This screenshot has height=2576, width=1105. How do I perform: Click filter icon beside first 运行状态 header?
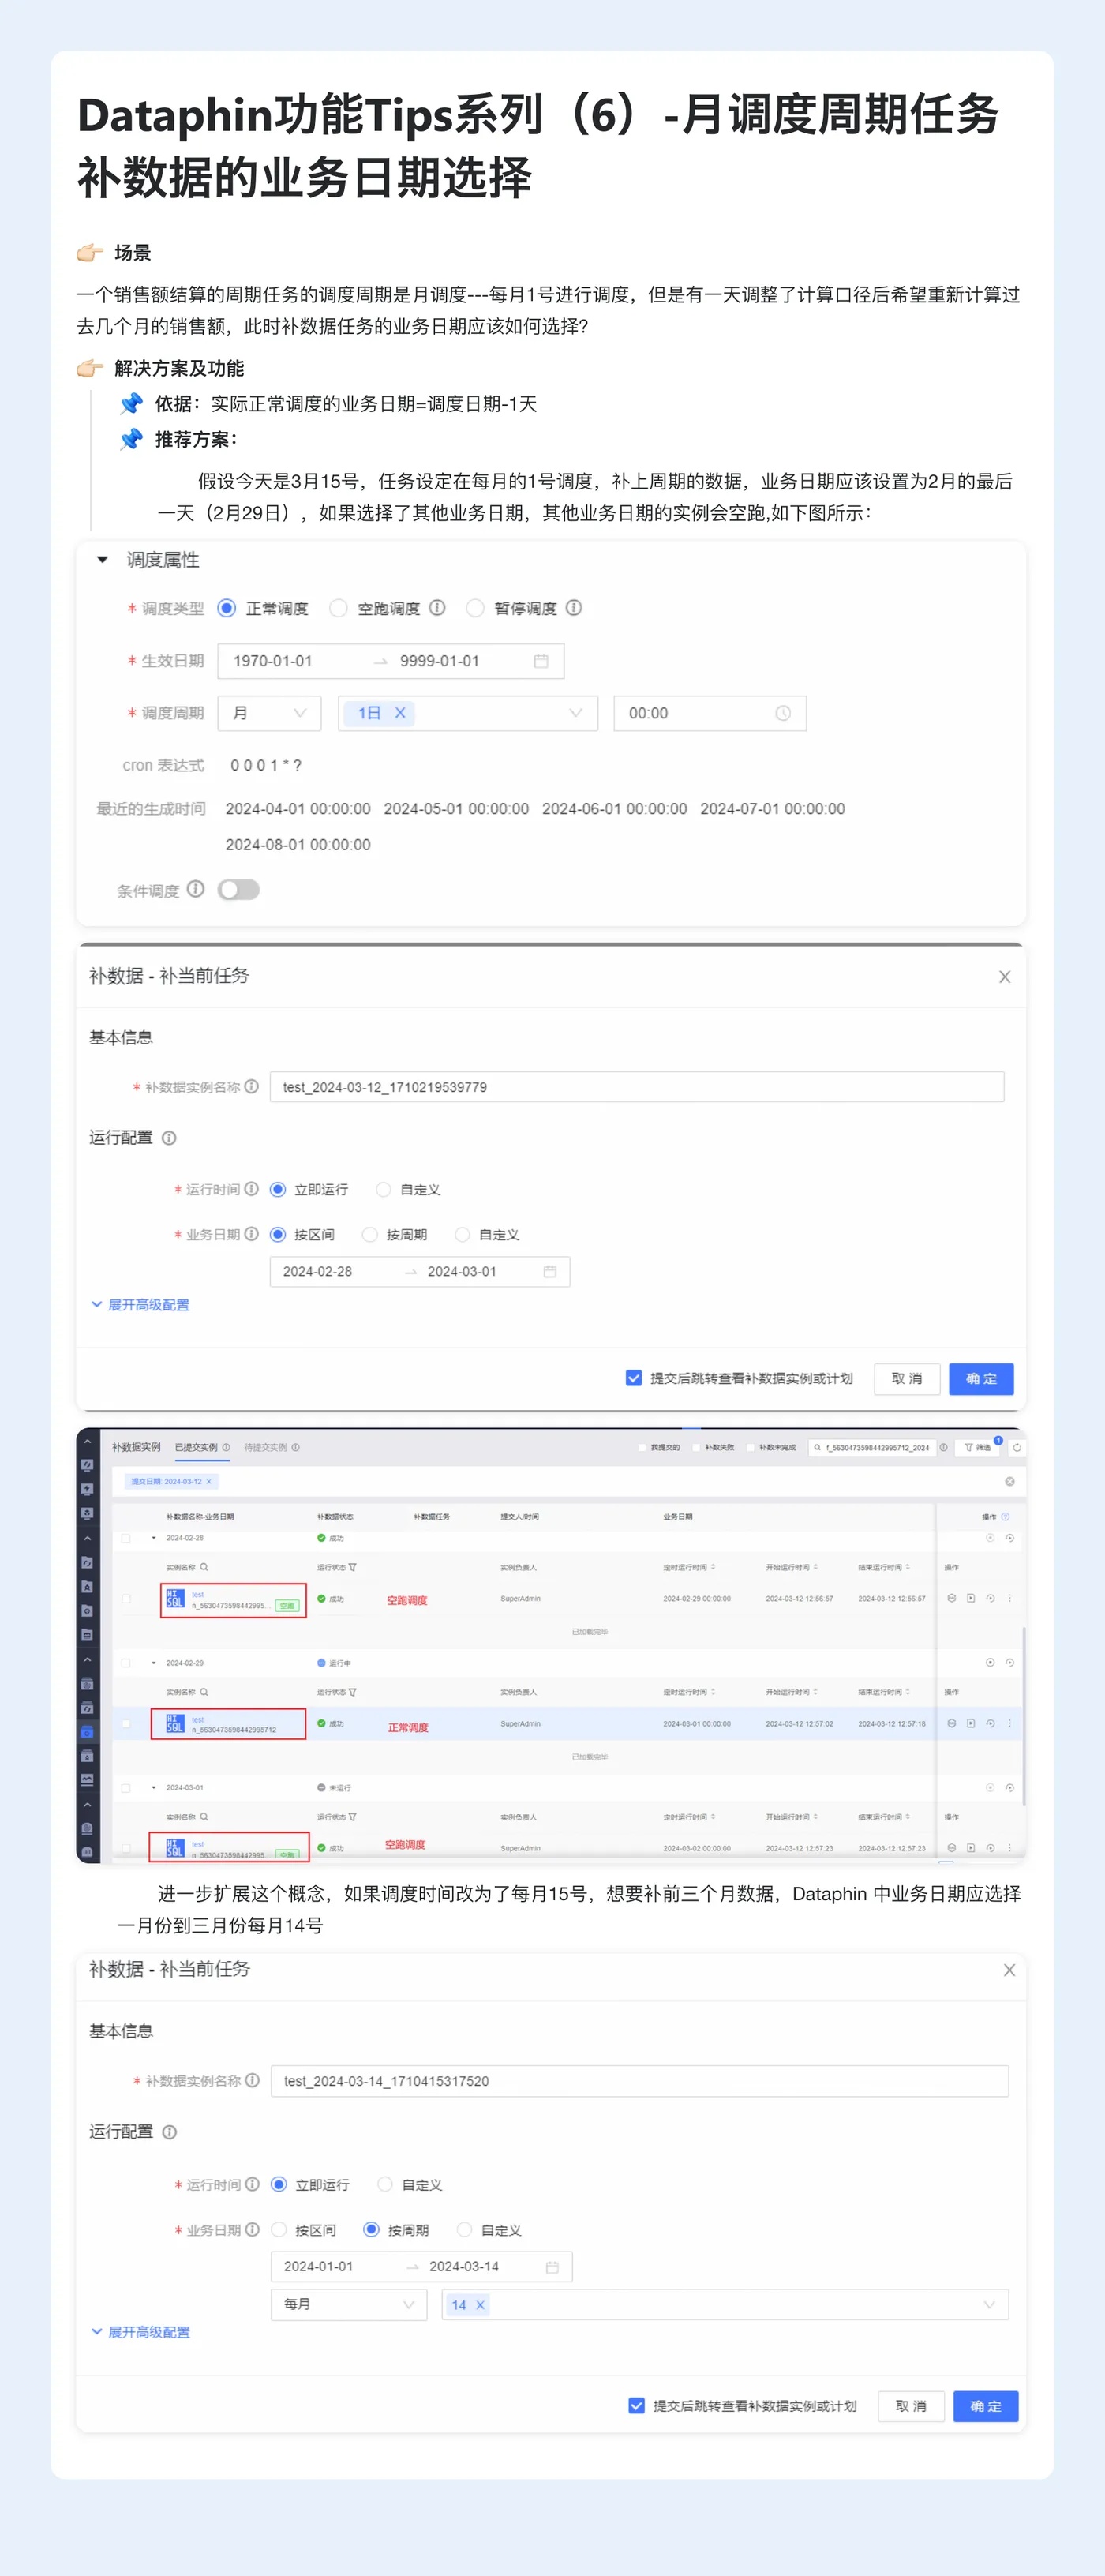click(353, 1568)
